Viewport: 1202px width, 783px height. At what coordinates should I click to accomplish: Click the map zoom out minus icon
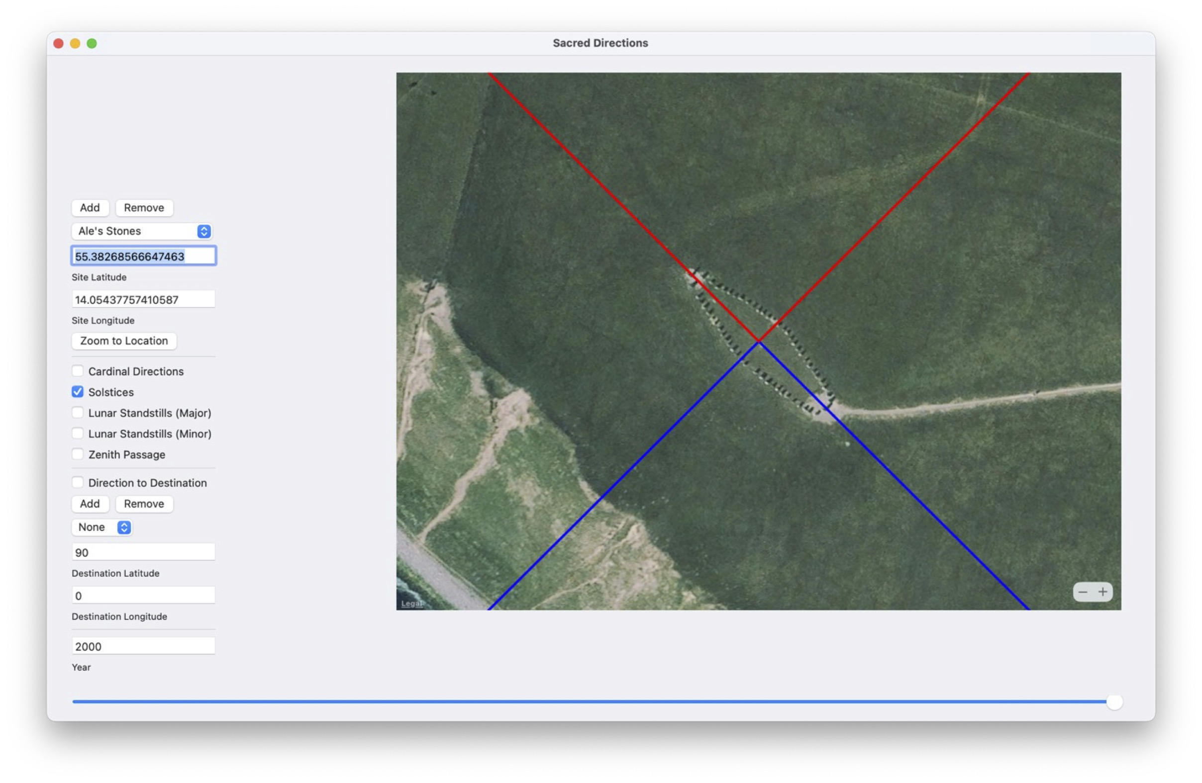tap(1082, 592)
